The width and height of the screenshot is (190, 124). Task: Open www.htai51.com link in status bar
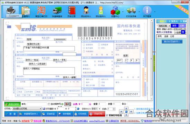point(97,121)
